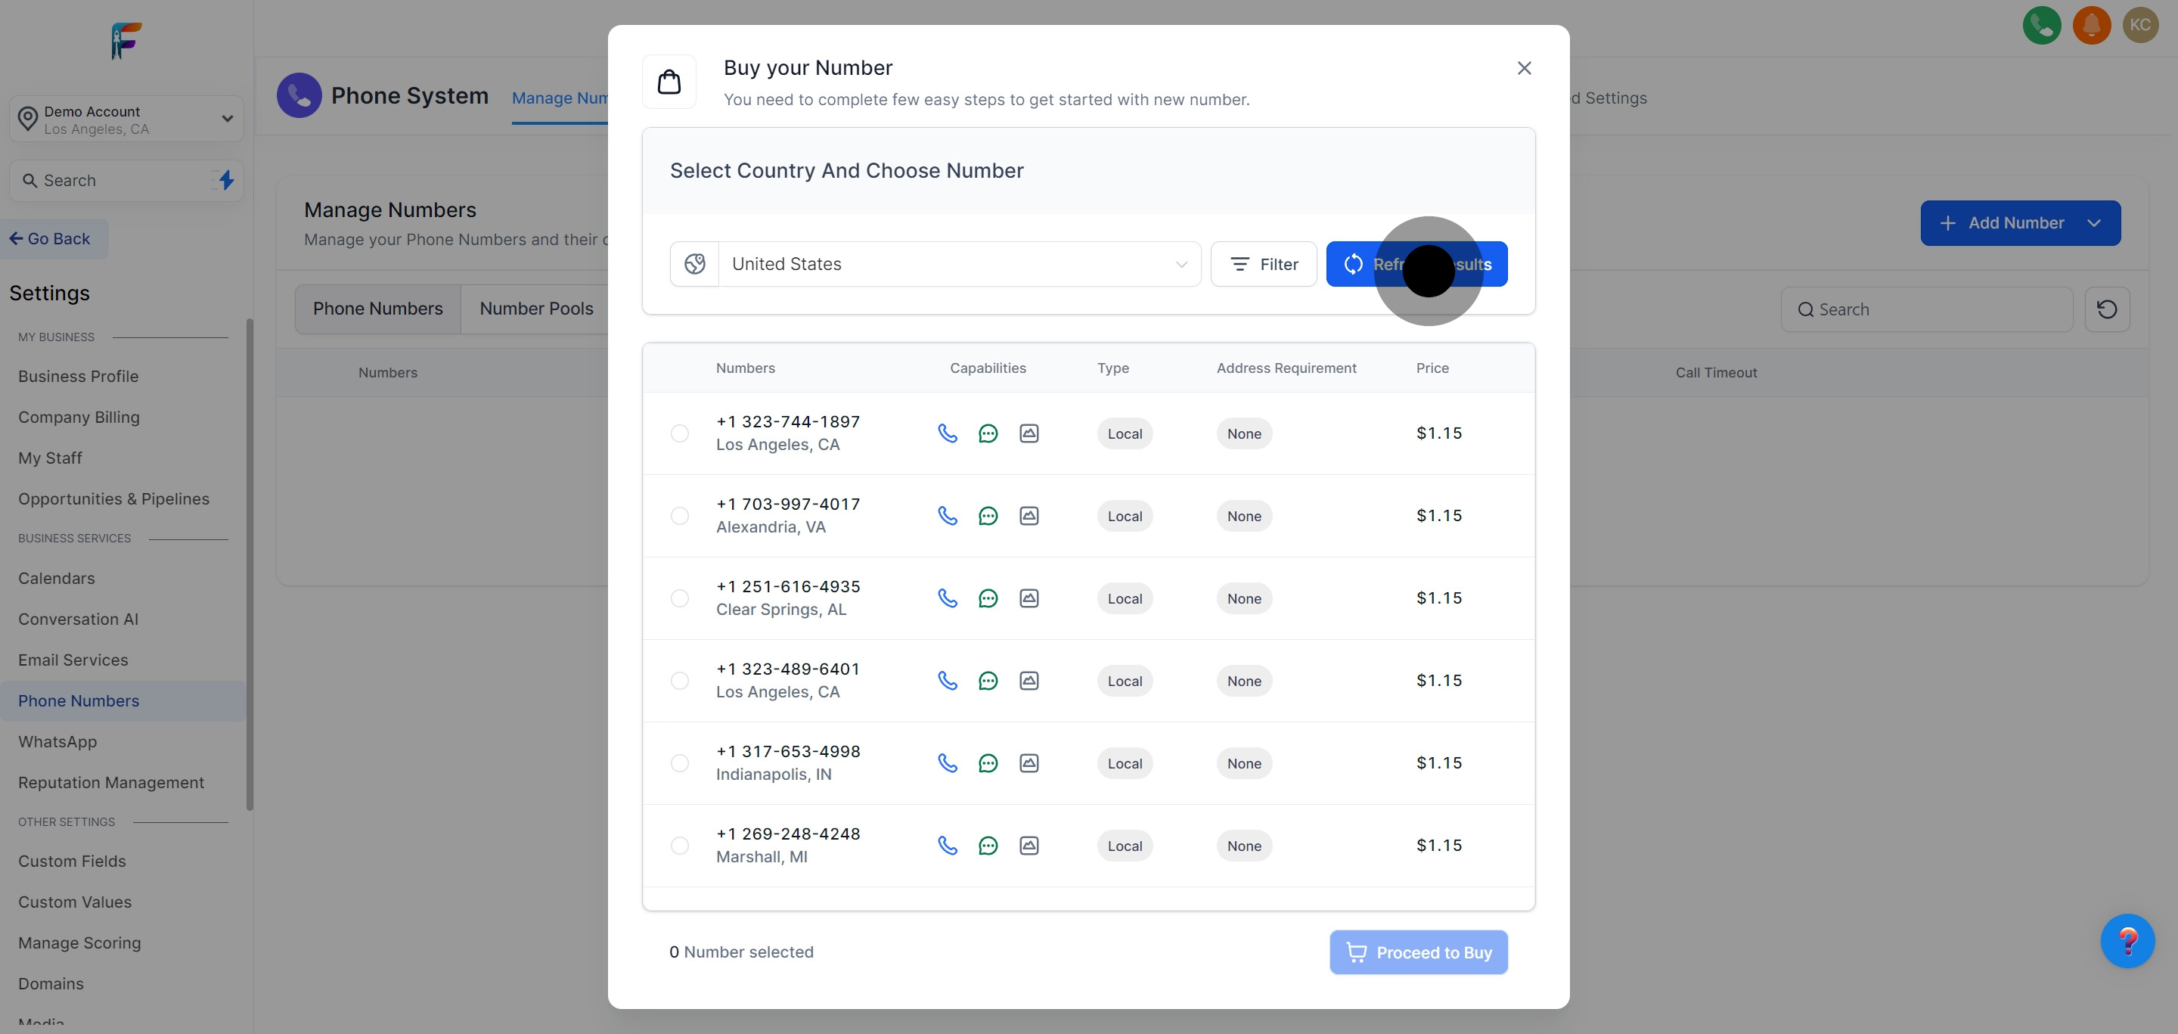2178x1034 pixels.
Task: Select radio button for +1 317-653-4998
Action: coord(679,763)
